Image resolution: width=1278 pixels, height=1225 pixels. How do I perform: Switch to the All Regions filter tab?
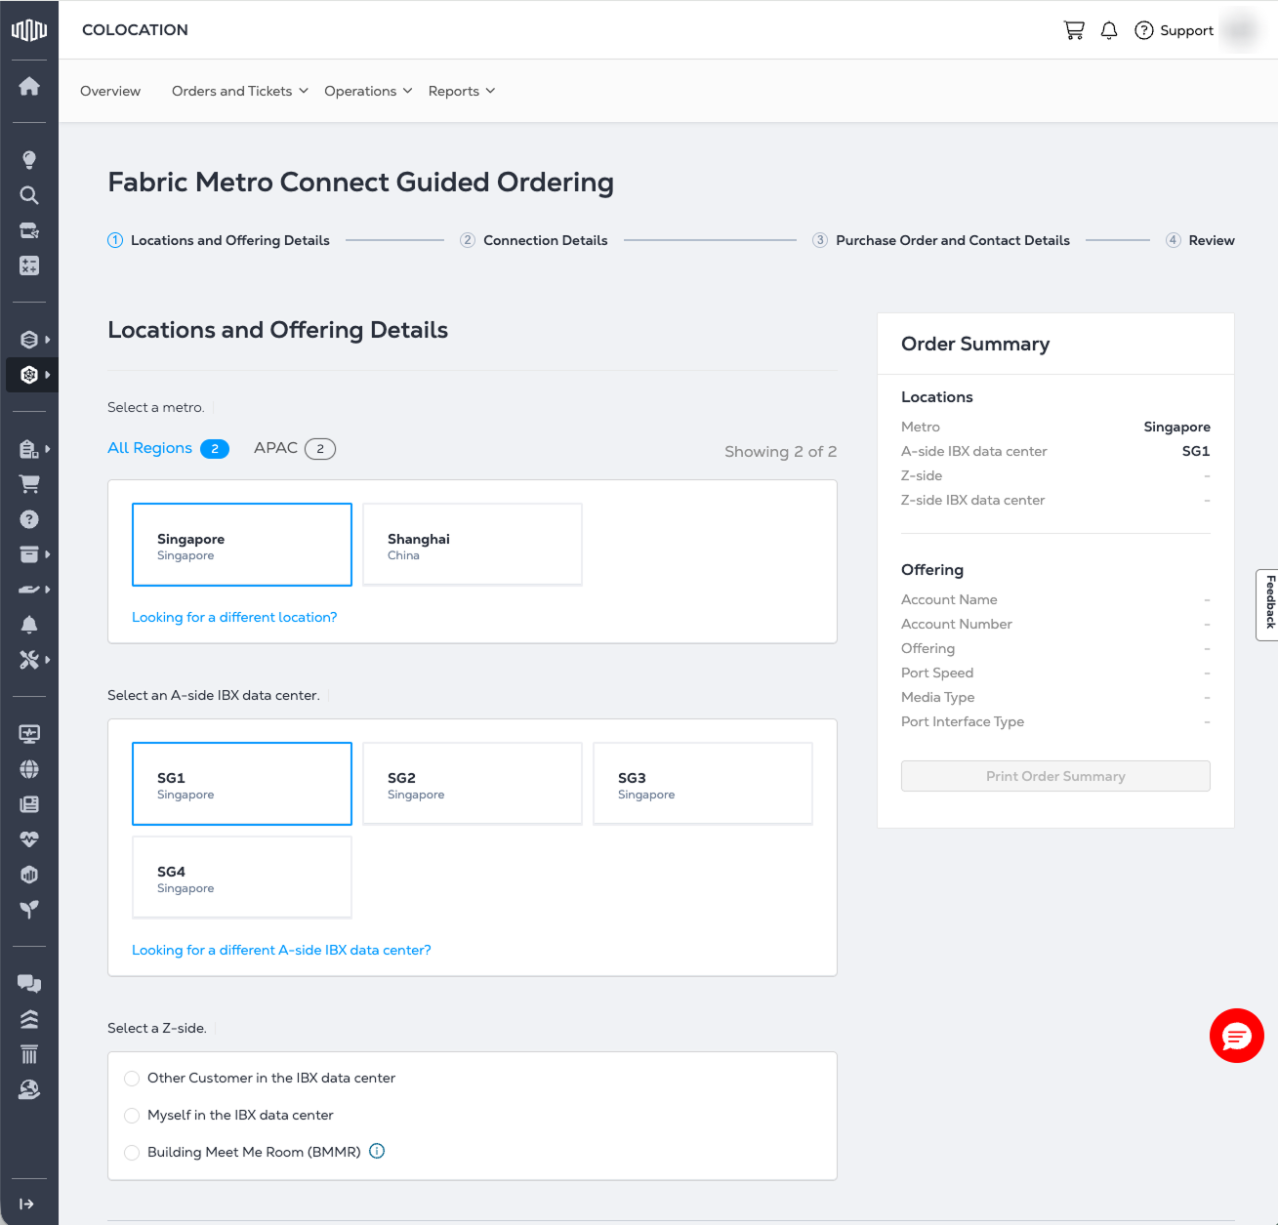coord(168,448)
